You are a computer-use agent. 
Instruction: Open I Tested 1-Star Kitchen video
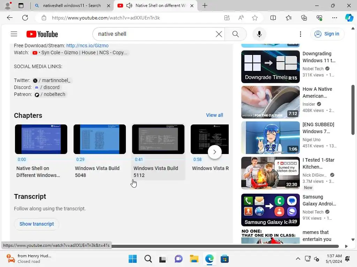pos(271,173)
